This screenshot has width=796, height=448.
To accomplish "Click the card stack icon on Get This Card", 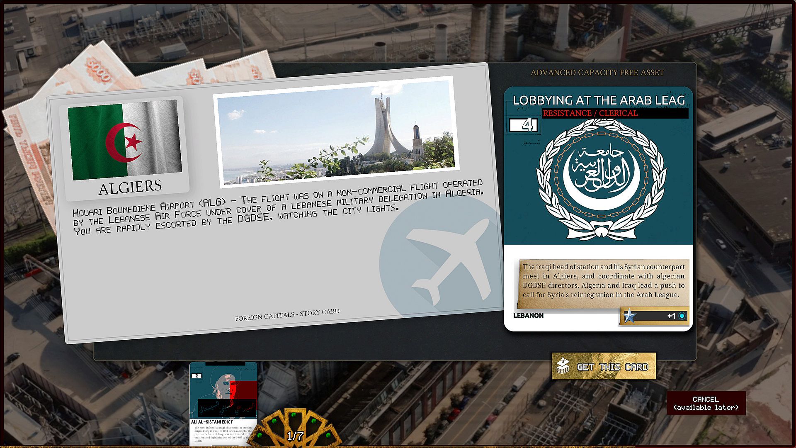I will pyautogui.click(x=563, y=366).
